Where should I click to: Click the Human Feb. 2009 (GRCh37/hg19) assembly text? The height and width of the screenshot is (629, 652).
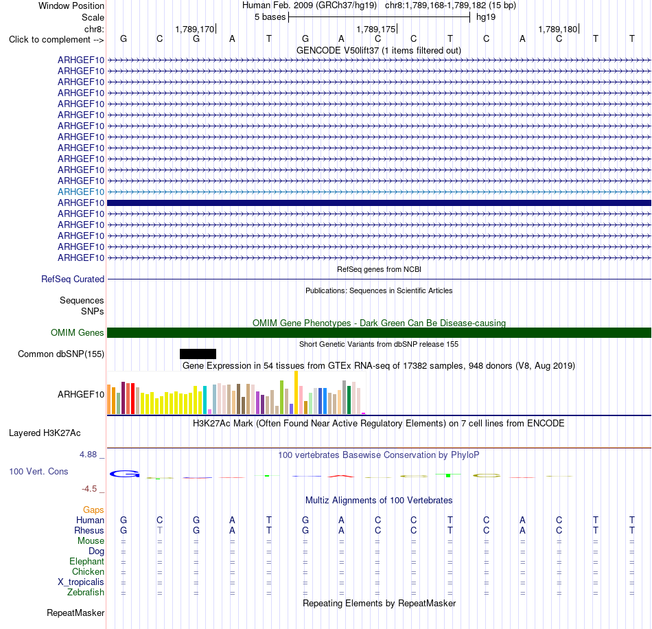(x=310, y=5)
